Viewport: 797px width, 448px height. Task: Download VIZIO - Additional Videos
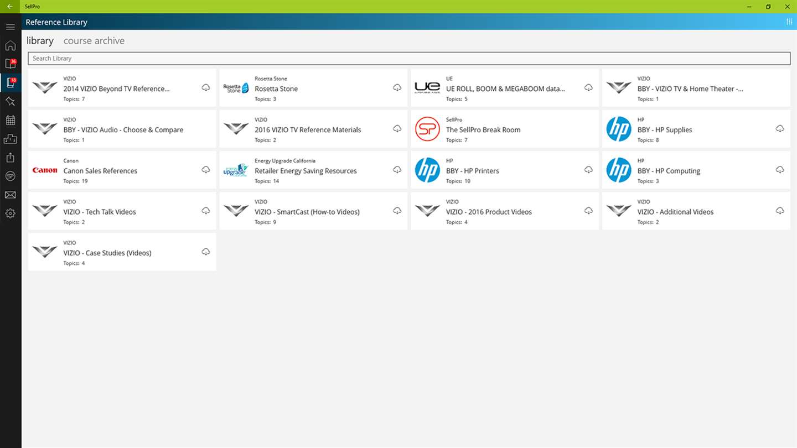pos(780,211)
